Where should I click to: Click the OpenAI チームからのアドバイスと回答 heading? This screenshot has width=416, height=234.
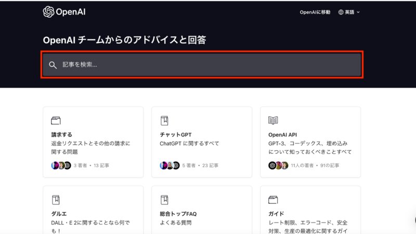(124, 40)
